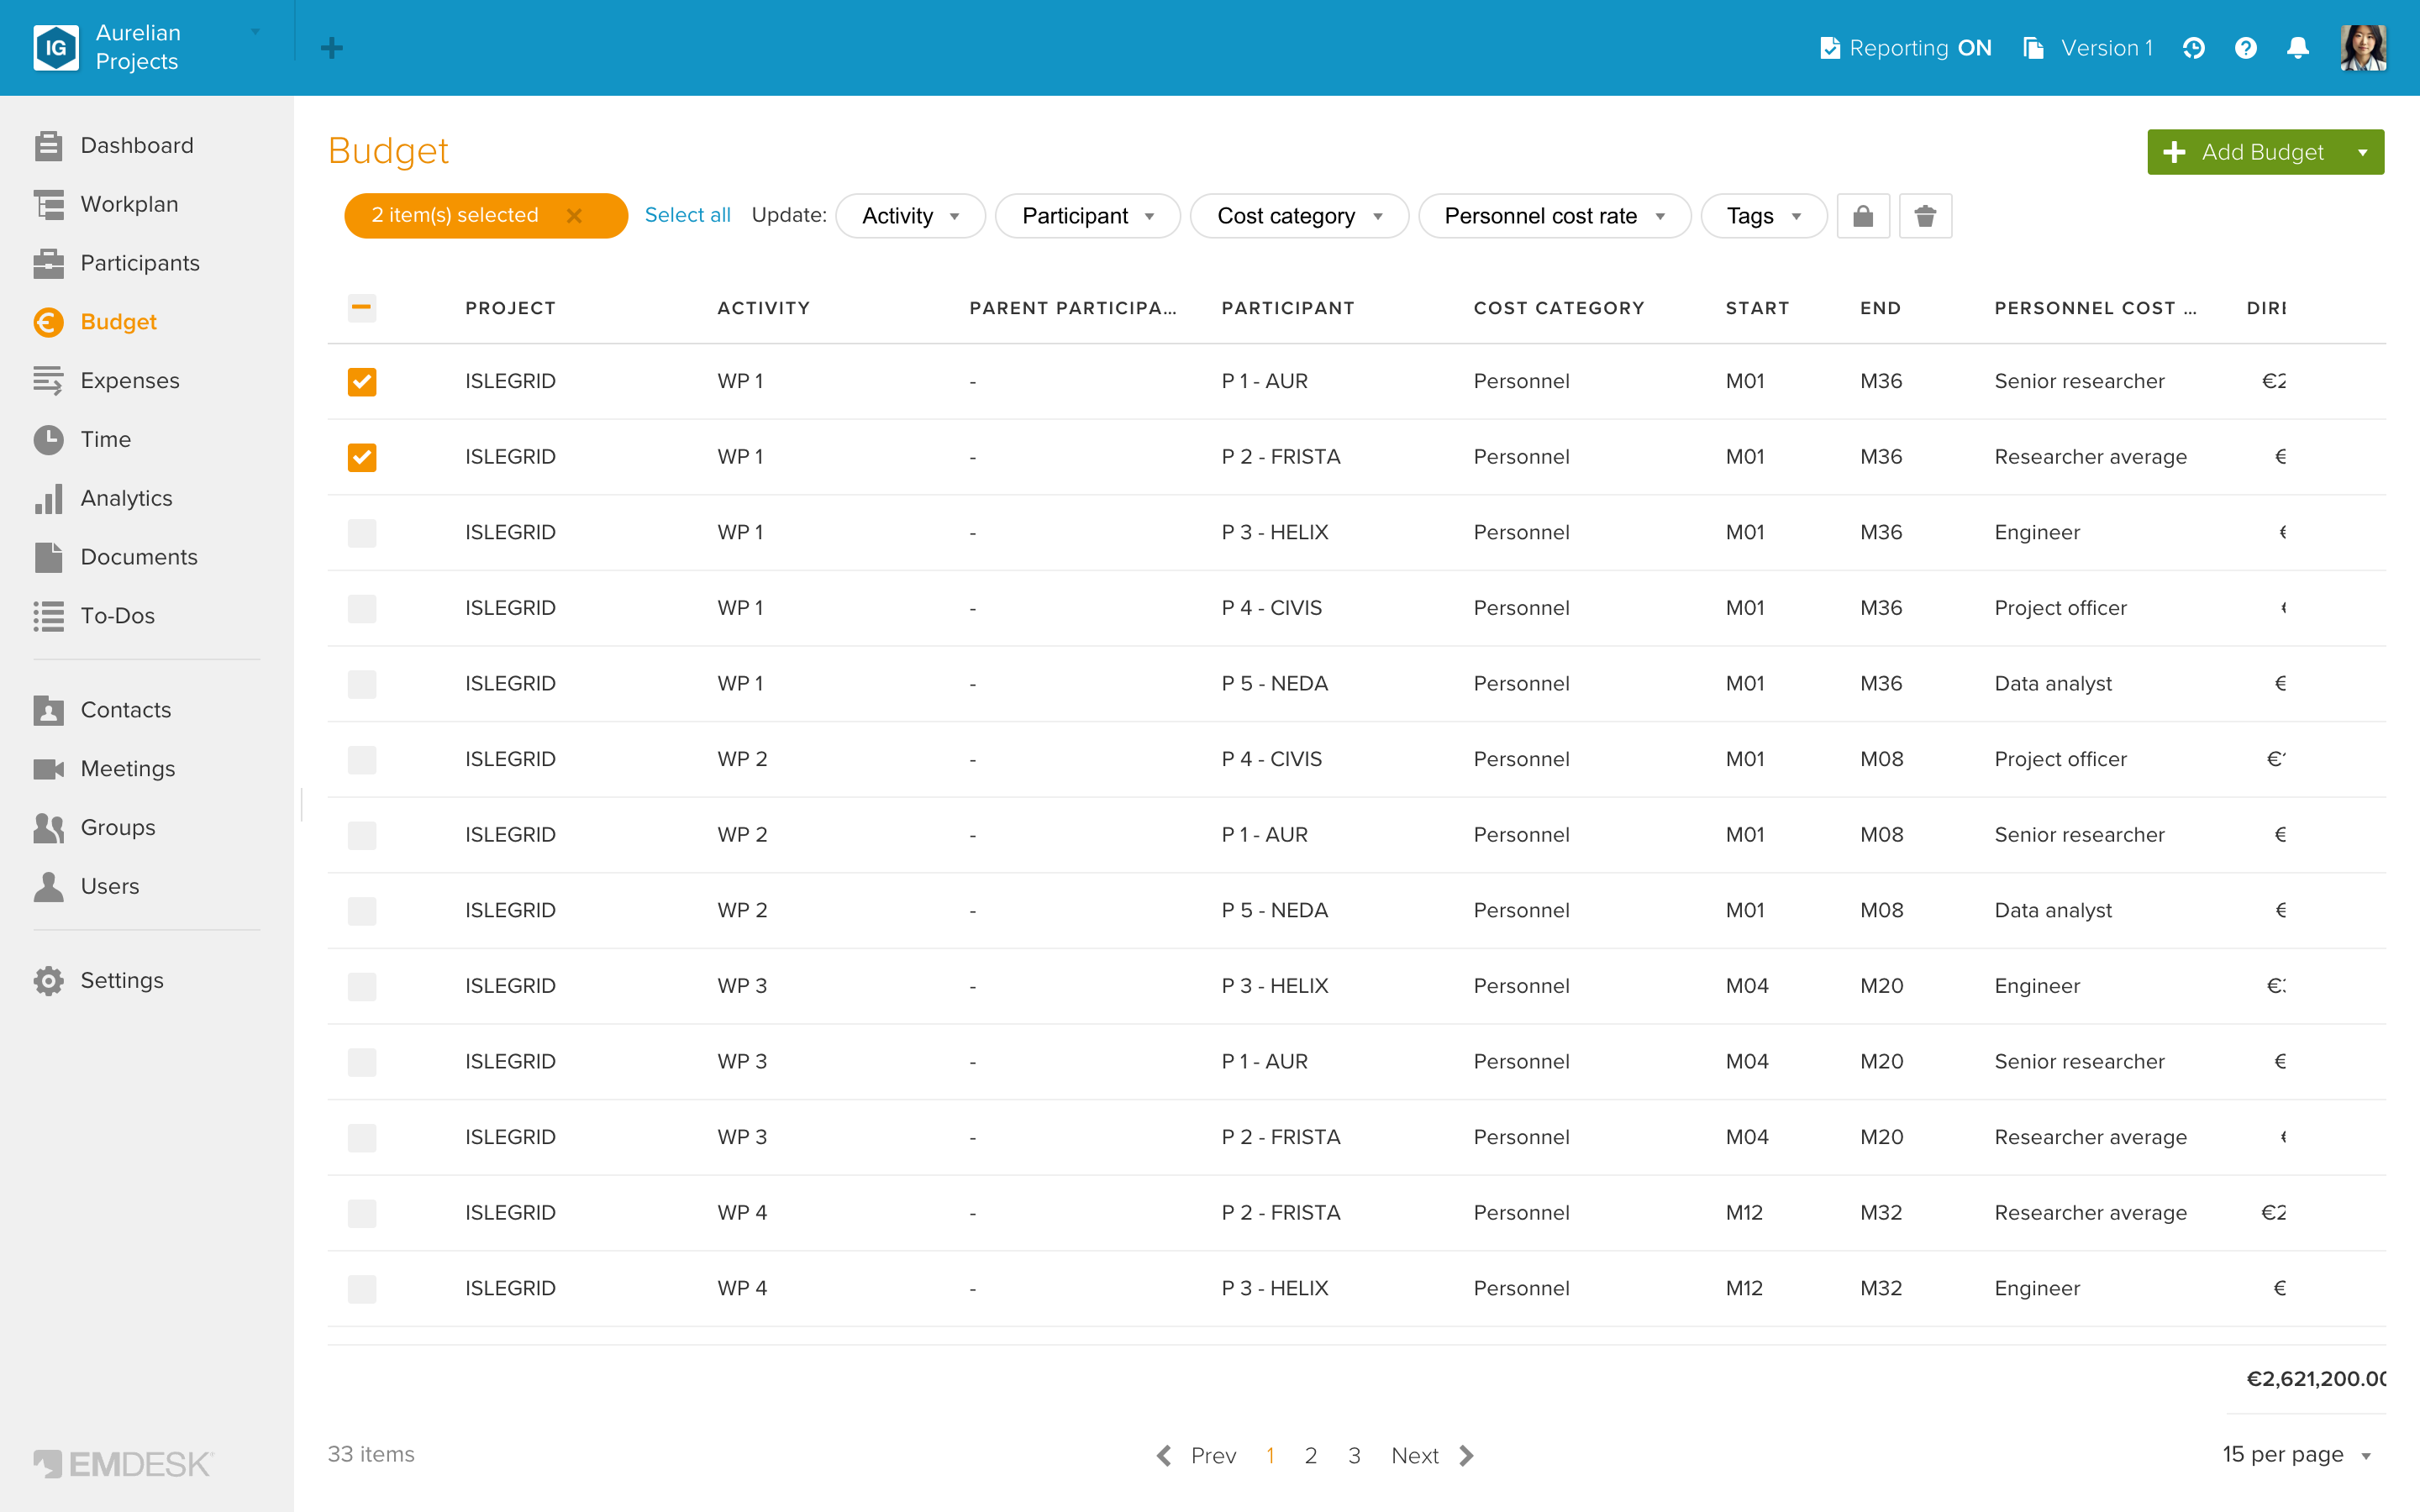2420x1512 pixels.
Task: Open the help question mark icon
Action: pos(2245,48)
